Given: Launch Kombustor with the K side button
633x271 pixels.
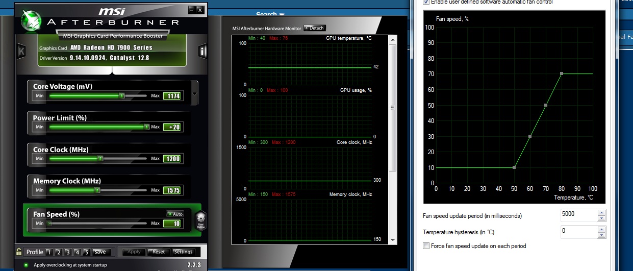Looking at the screenshot, I should pyautogui.click(x=21, y=51).
